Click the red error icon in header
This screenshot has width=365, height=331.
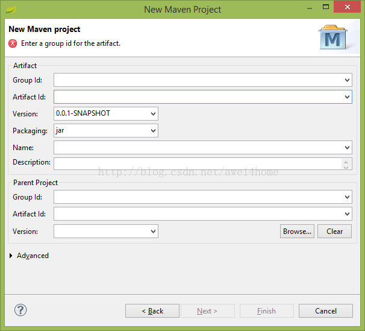(13, 43)
